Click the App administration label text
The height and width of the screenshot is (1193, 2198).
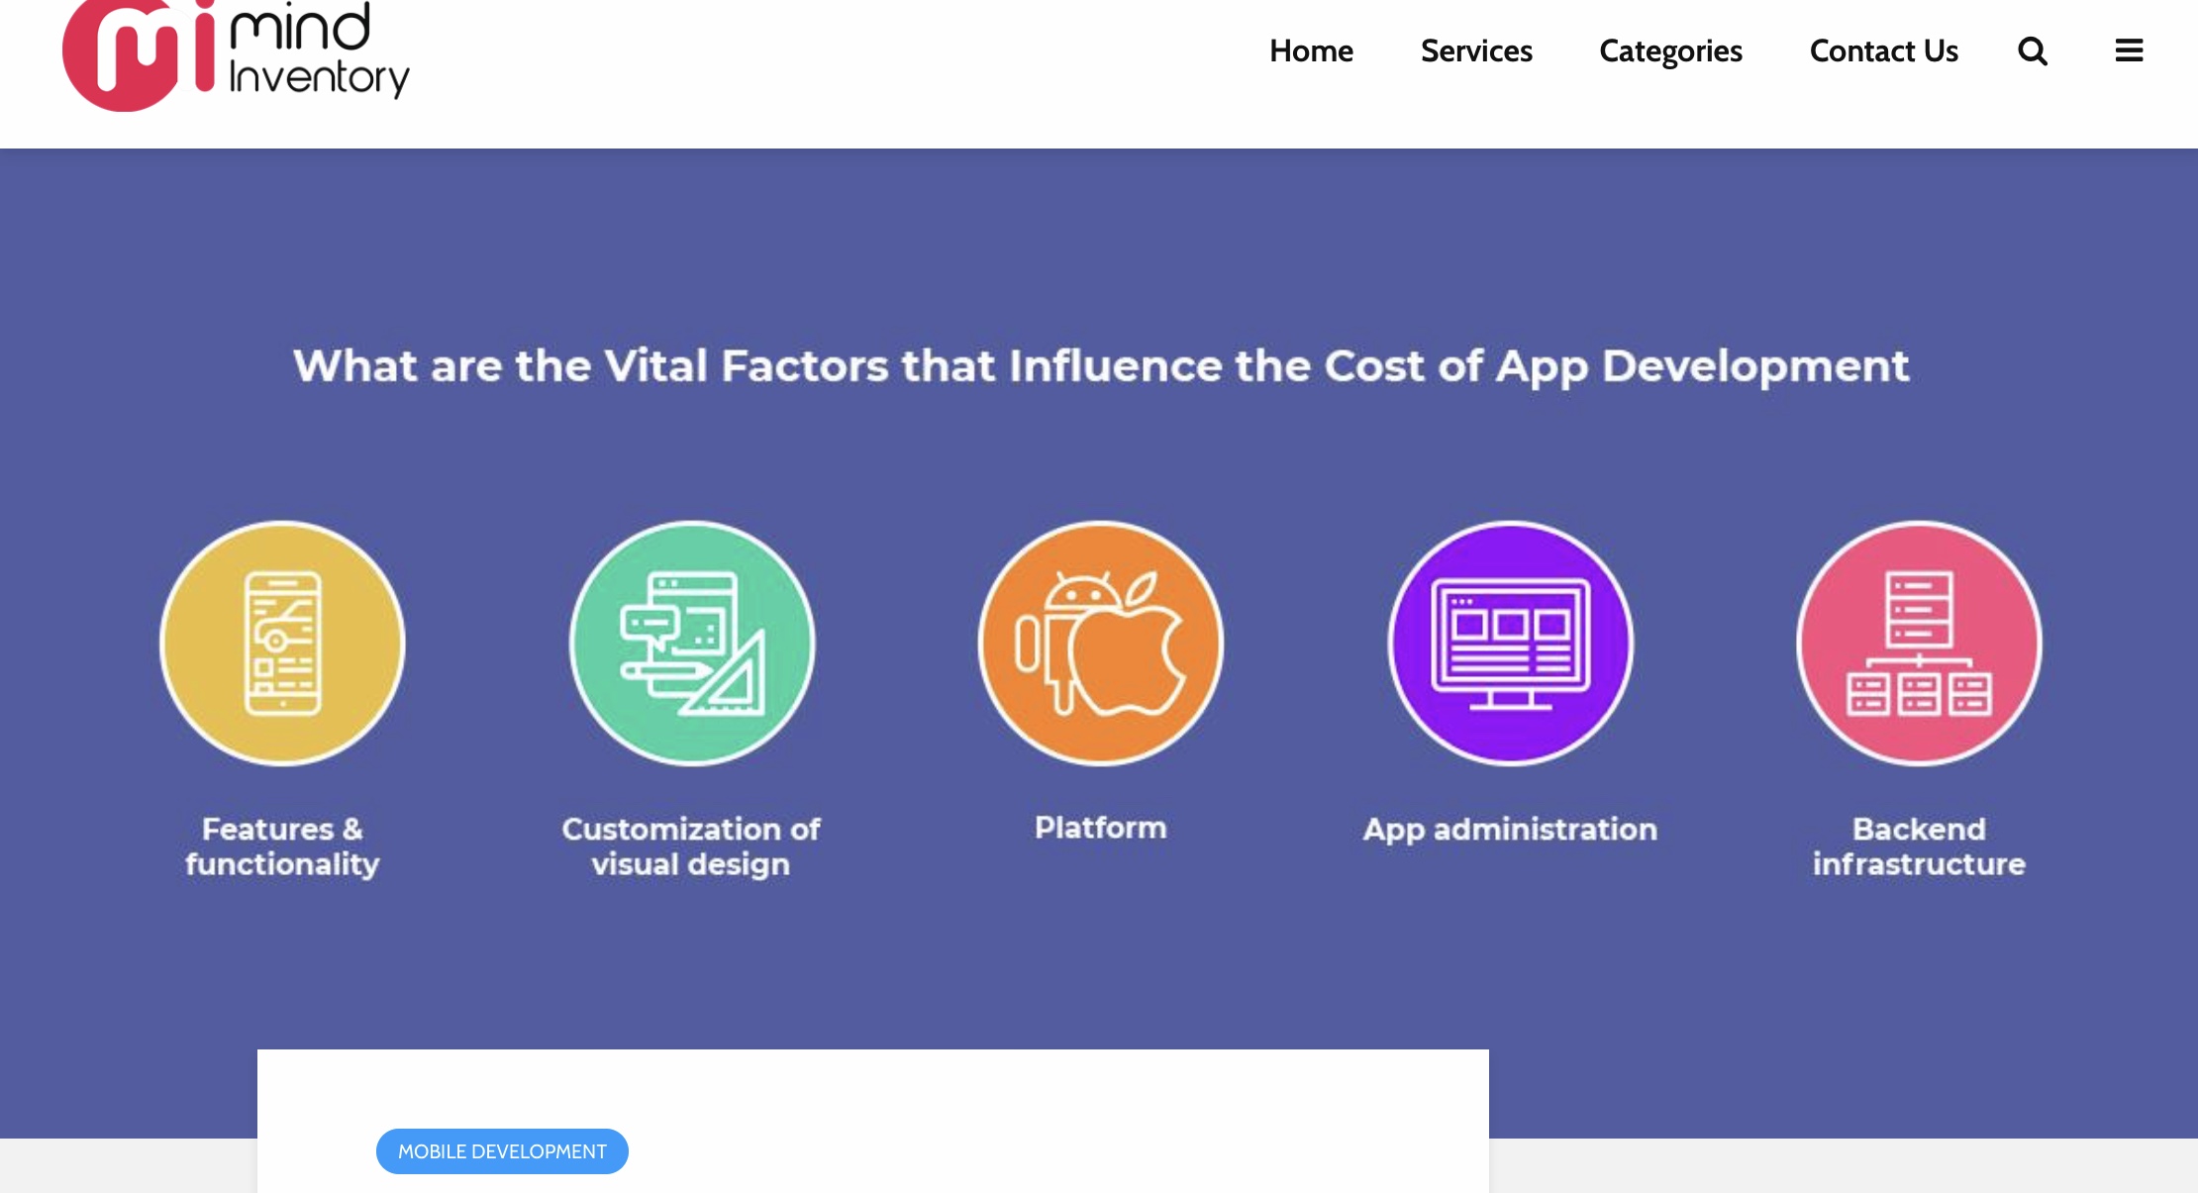point(1510,830)
